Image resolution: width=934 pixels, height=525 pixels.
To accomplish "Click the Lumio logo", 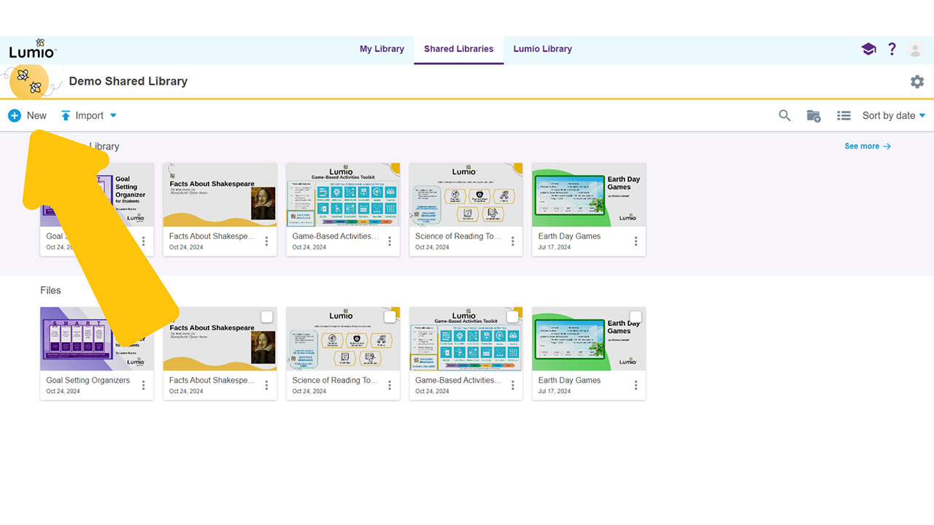I will pos(32,48).
